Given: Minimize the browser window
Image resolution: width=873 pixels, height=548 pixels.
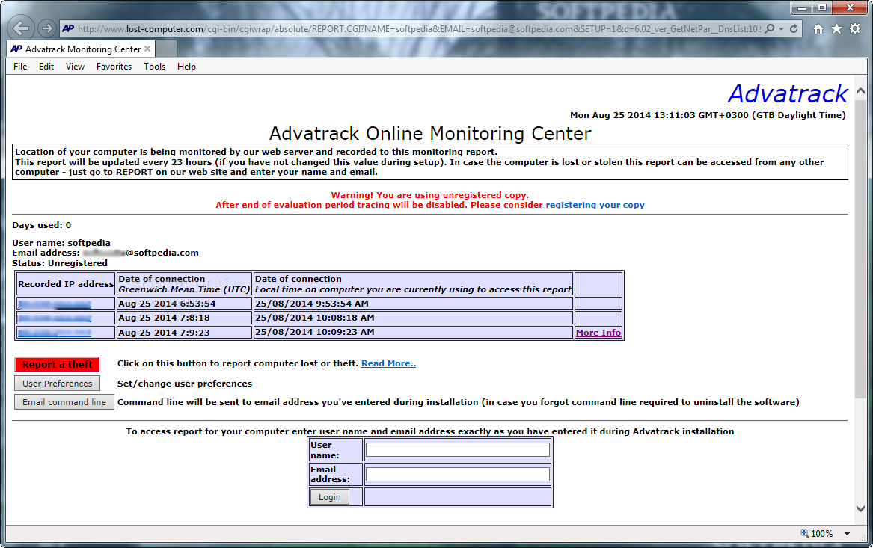Looking at the screenshot, I should point(802,7).
